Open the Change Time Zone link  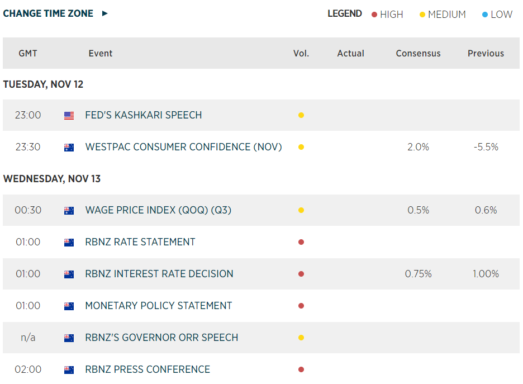point(48,13)
